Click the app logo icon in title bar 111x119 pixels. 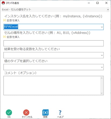[3, 3]
